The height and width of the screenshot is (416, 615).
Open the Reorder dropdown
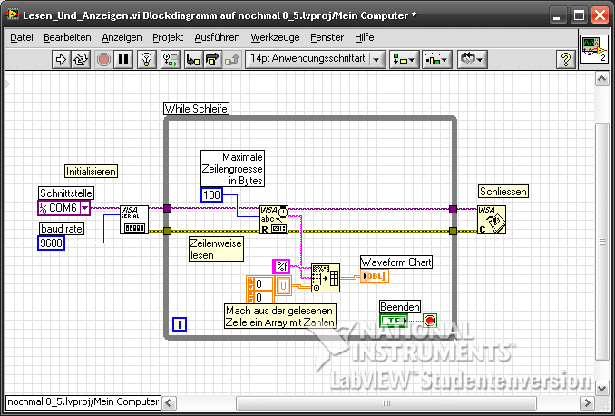473,60
